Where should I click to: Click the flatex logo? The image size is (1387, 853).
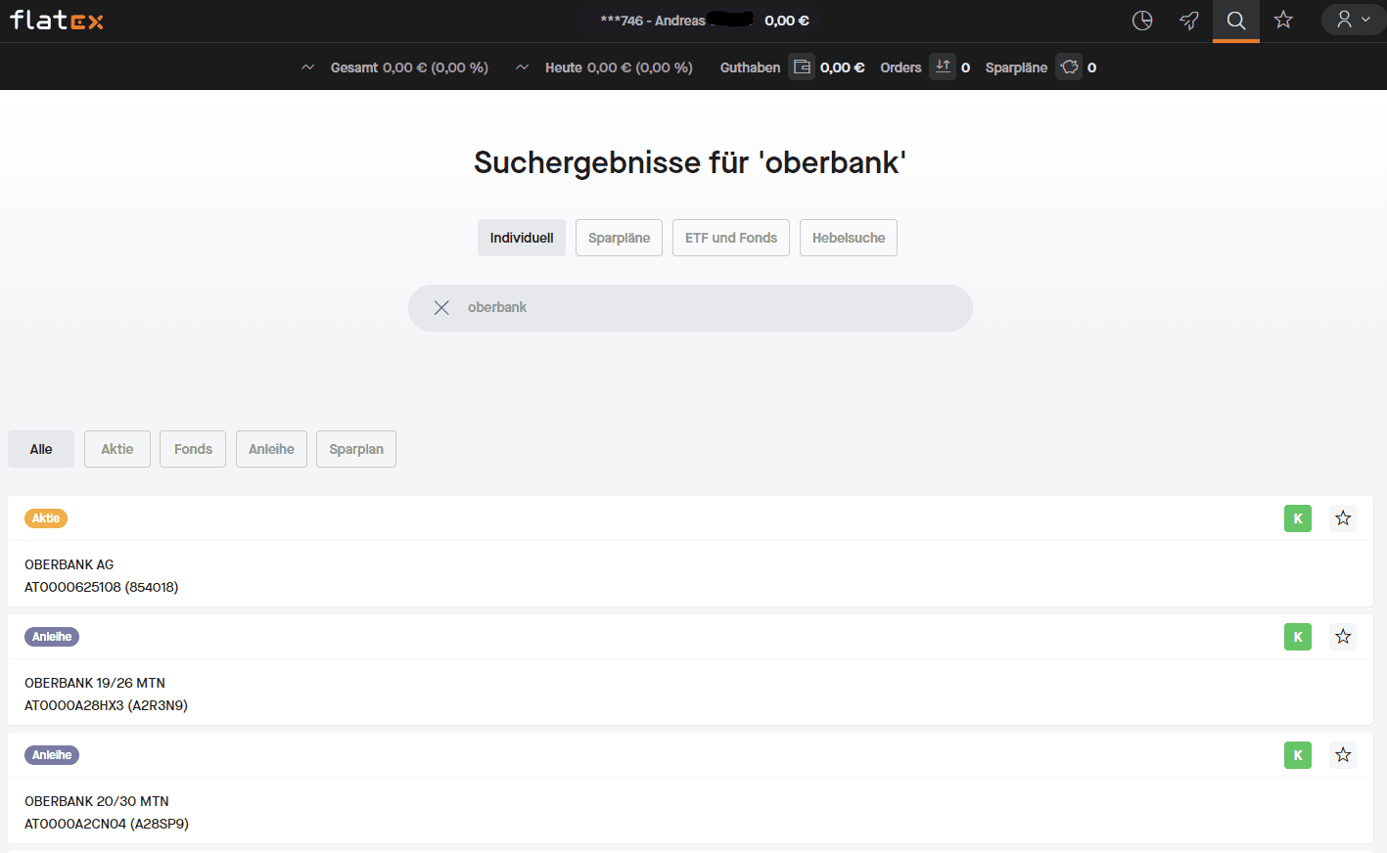(57, 20)
